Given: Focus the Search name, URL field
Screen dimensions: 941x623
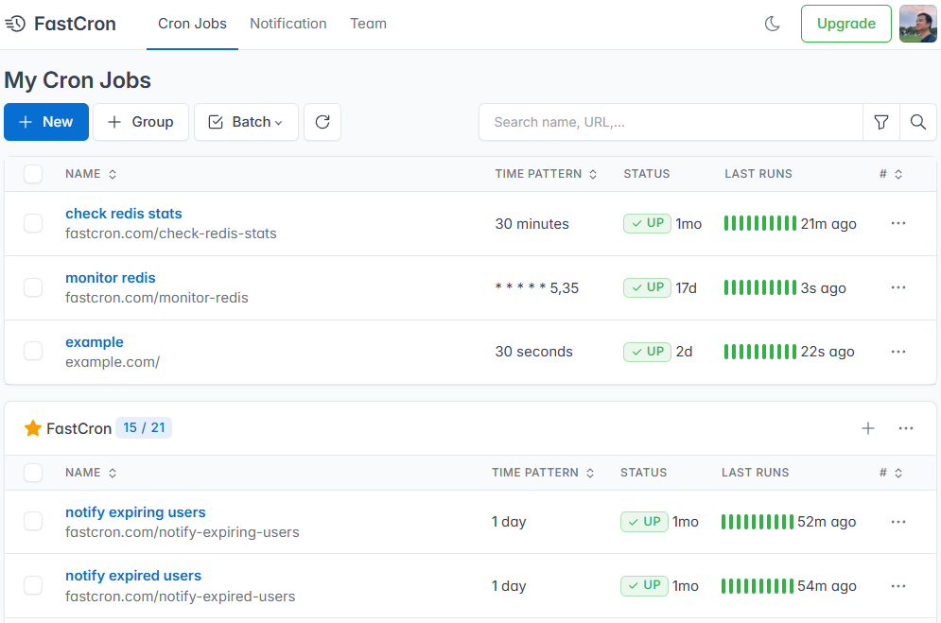Looking at the screenshot, I should click(x=671, y=122).
